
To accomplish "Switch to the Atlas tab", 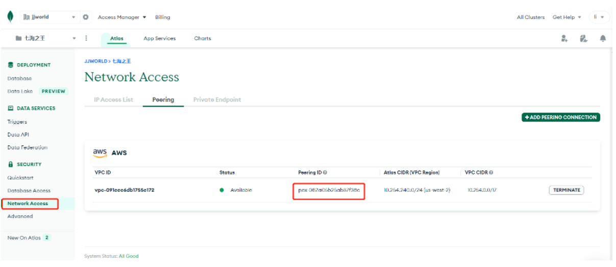I will [117, 38].
